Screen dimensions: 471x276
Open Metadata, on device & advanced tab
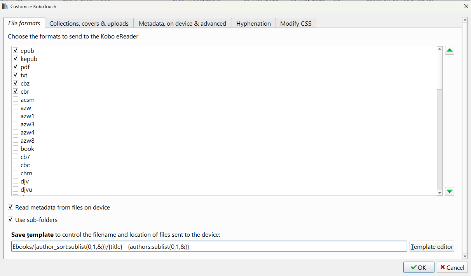tap(182, 23)
